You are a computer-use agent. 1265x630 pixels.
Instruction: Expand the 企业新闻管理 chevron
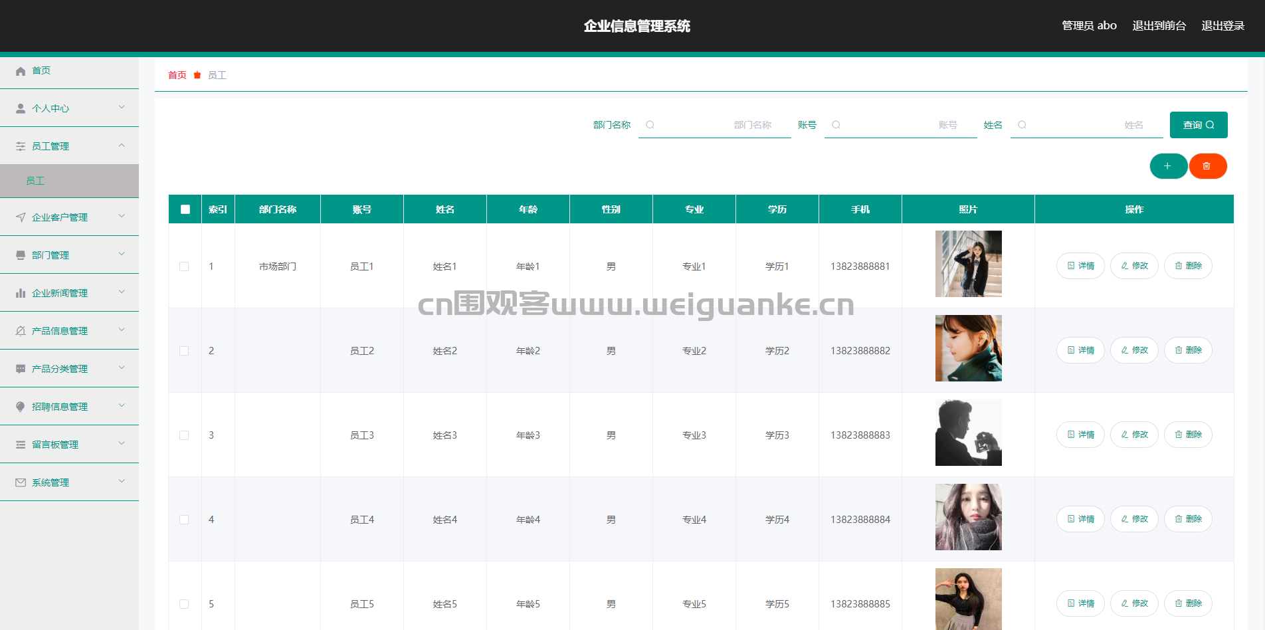point(122,292)
